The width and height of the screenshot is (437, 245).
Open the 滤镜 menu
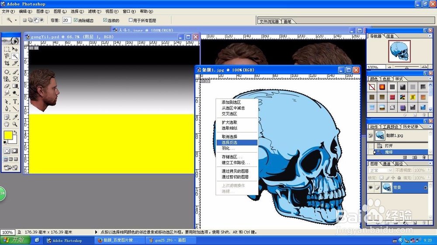(x=94, y=11)
